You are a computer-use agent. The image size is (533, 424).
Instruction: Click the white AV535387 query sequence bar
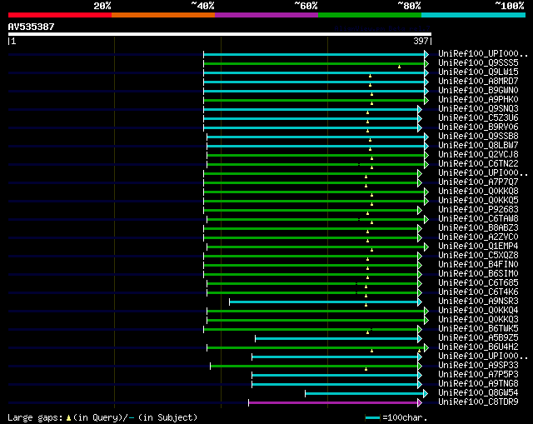tap(220, 34)
